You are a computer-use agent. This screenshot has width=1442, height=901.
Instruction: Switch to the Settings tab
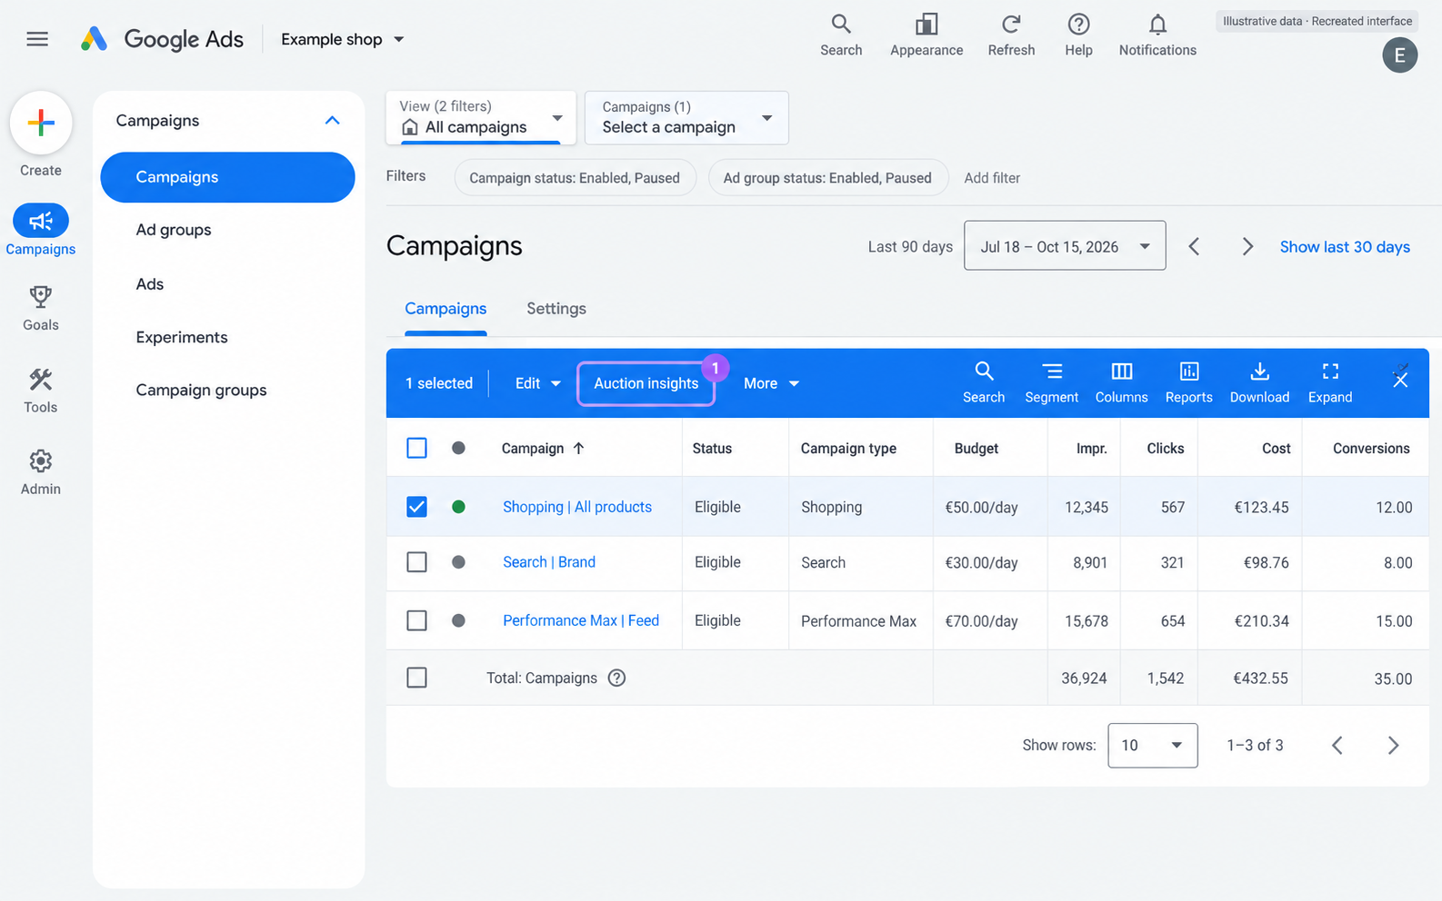click(x=556, y=309)
